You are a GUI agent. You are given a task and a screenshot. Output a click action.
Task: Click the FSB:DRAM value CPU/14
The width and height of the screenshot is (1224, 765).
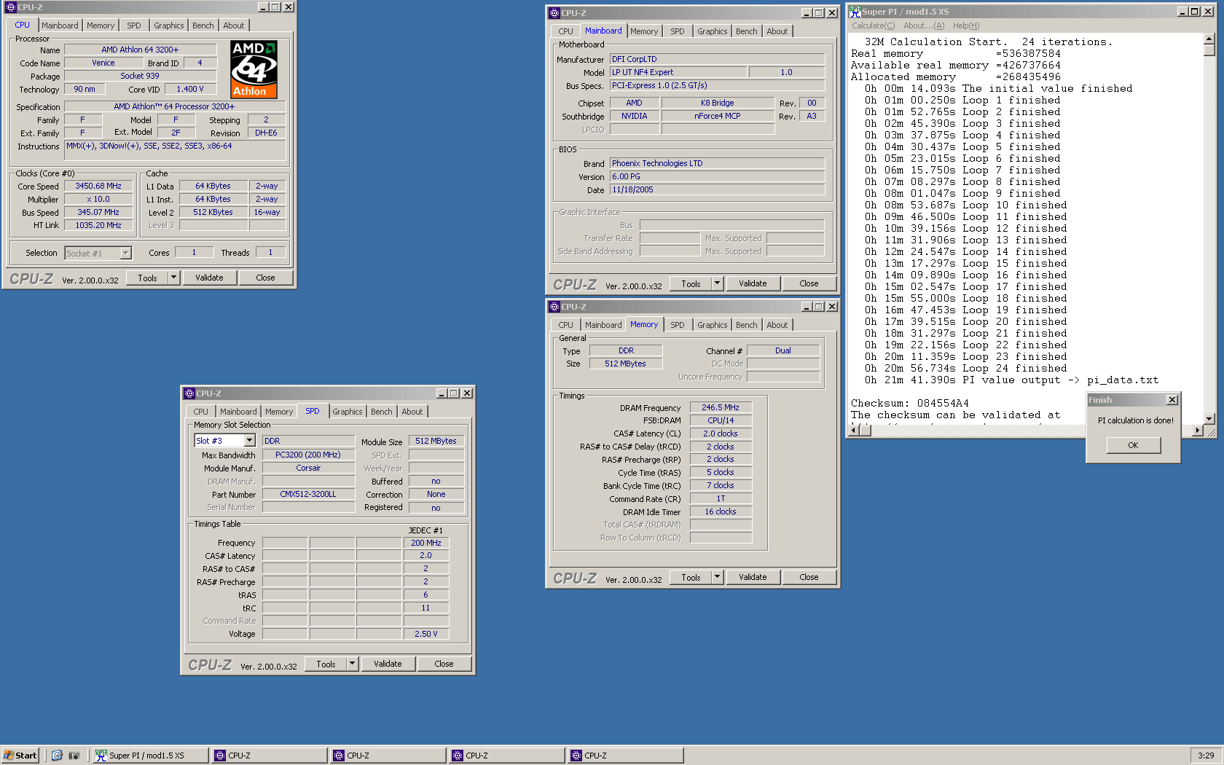(x=721, y=420)
